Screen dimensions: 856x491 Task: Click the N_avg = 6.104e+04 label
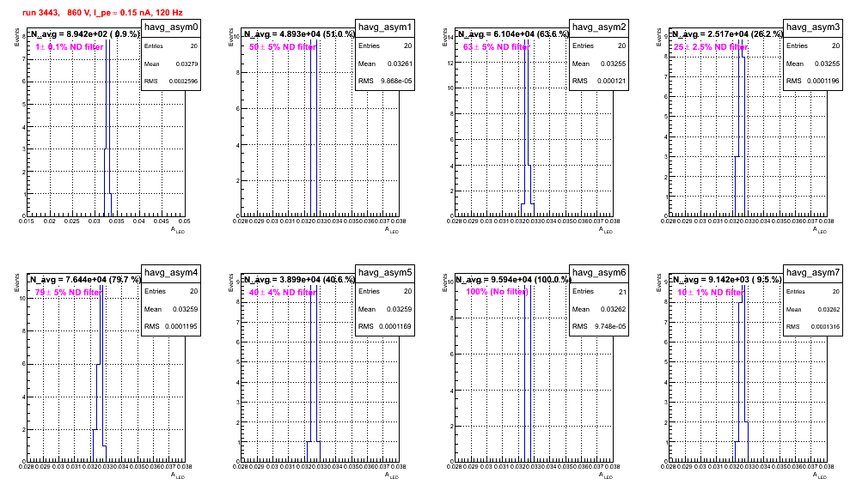(513, 34)
